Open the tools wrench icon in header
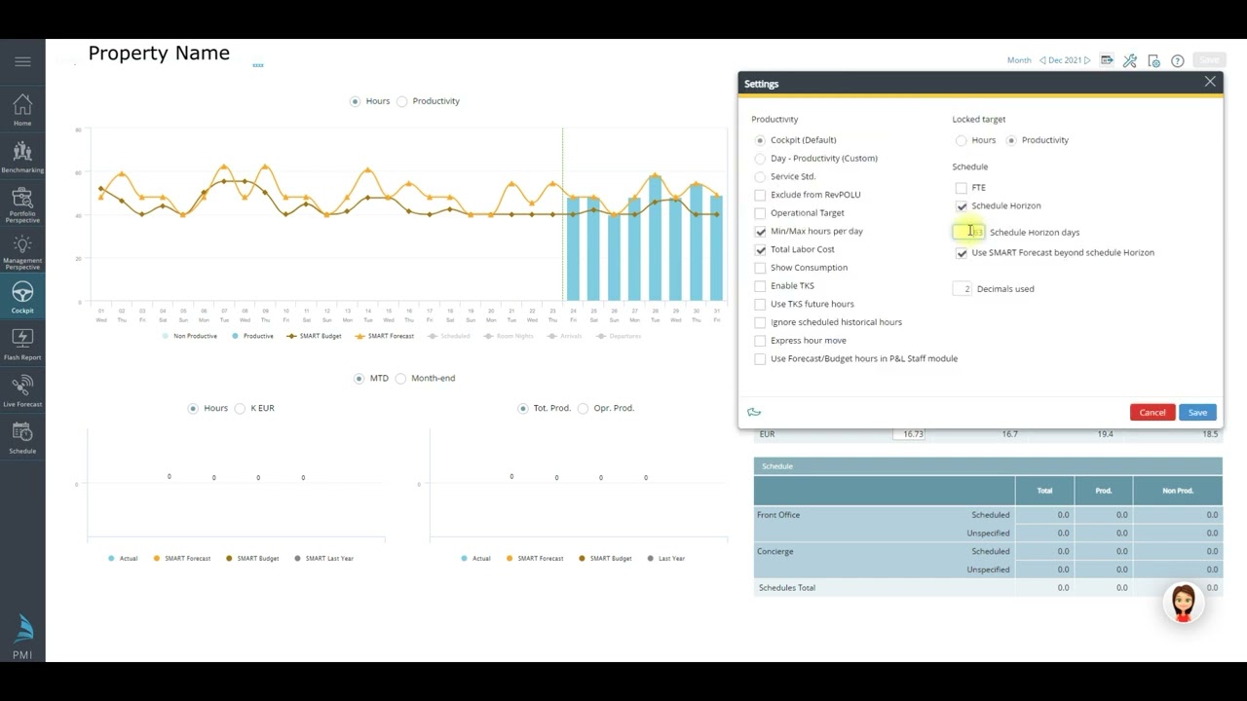The width and height of the screenshot is (1247, 701). click(x=1130, y=60)
